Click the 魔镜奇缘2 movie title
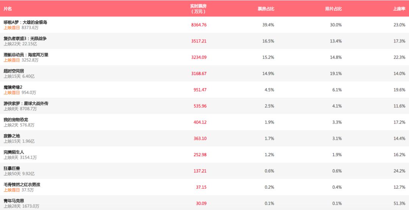 (13, 87)
